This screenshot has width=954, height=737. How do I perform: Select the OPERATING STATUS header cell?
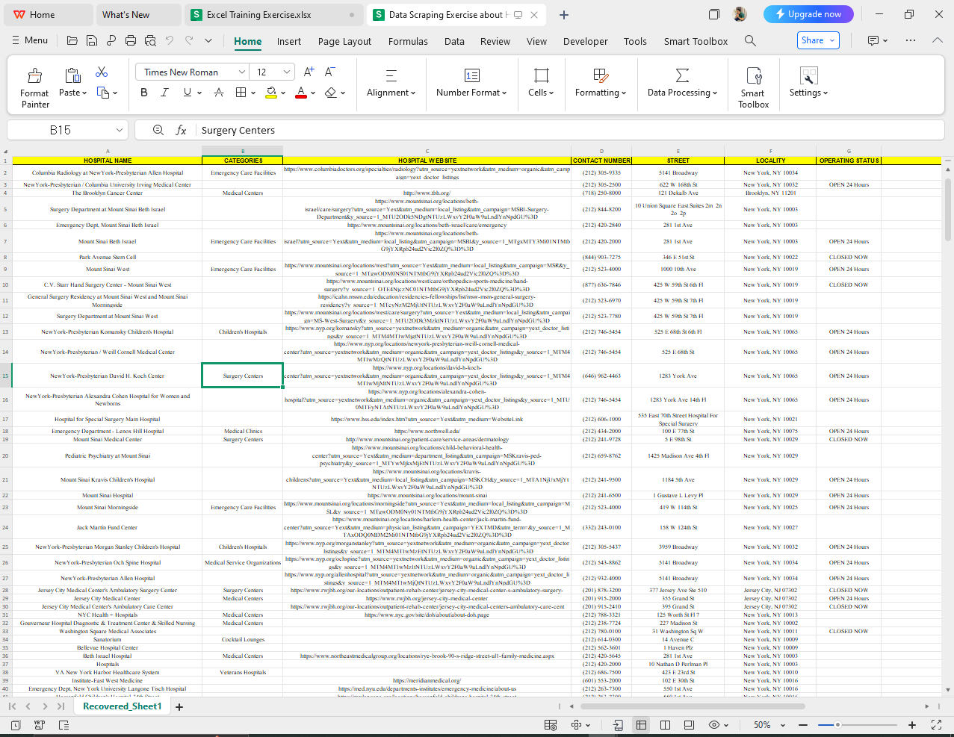coord(849,161)
